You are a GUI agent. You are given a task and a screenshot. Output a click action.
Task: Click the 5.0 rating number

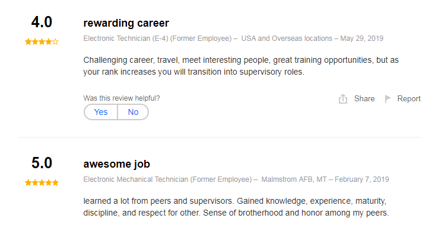pos(42,163)
